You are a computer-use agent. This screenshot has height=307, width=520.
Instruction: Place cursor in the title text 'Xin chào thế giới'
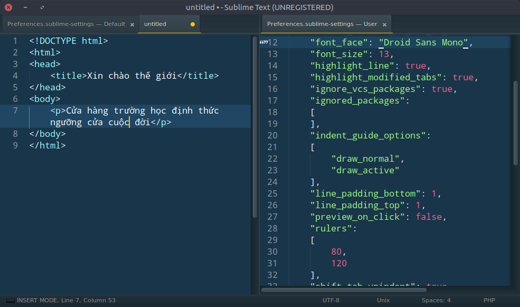(131, 76)
